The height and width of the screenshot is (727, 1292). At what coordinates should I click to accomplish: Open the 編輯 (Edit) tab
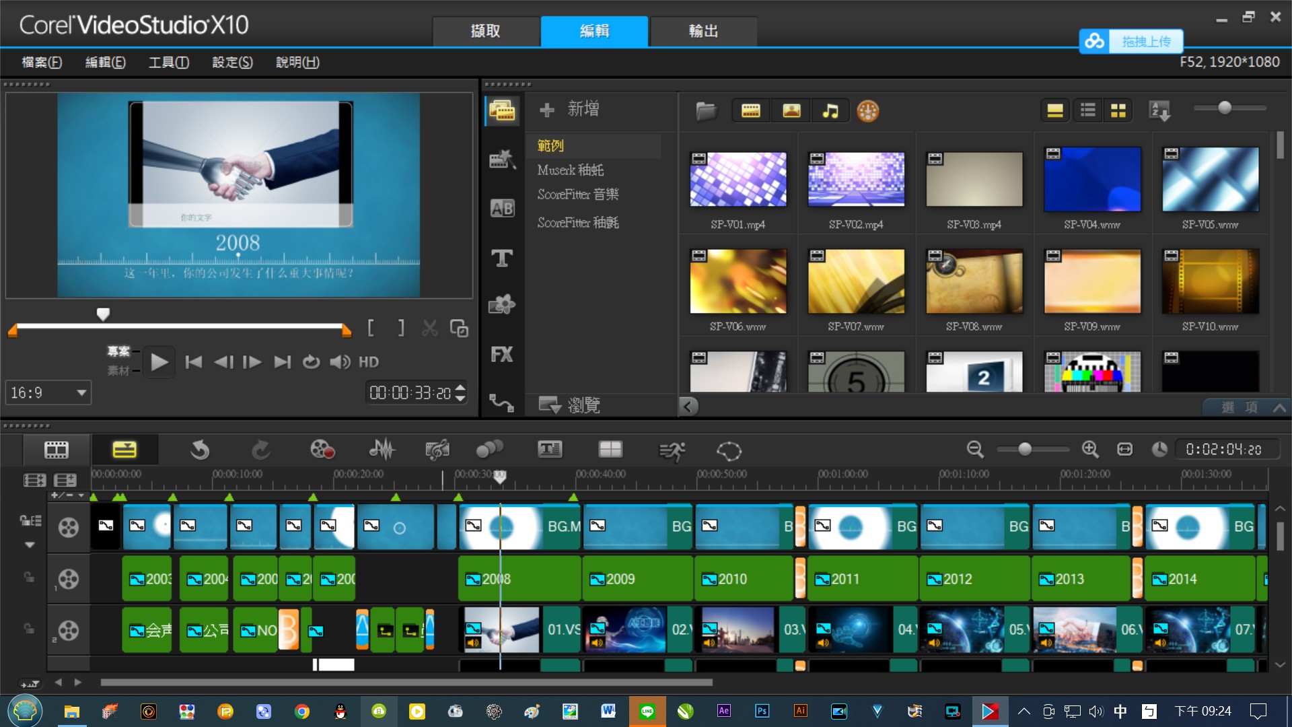595,31
